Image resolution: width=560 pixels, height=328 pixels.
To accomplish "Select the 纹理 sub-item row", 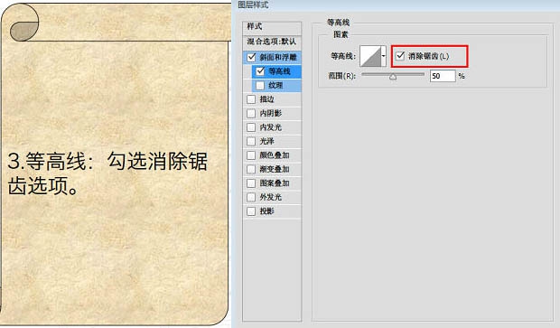I will (276, 86).
